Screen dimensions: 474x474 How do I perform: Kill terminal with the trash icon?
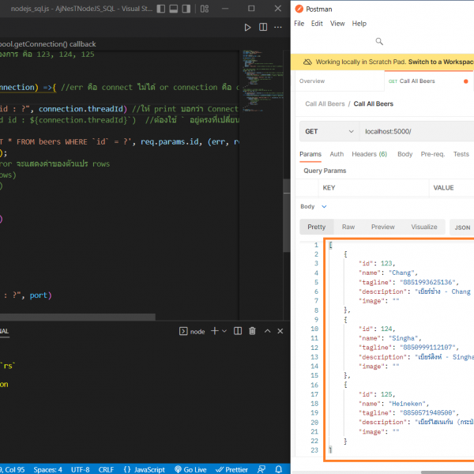(252, 331)
